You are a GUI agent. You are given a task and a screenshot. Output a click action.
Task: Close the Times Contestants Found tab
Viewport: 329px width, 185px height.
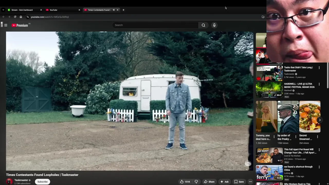click(117, 10)
